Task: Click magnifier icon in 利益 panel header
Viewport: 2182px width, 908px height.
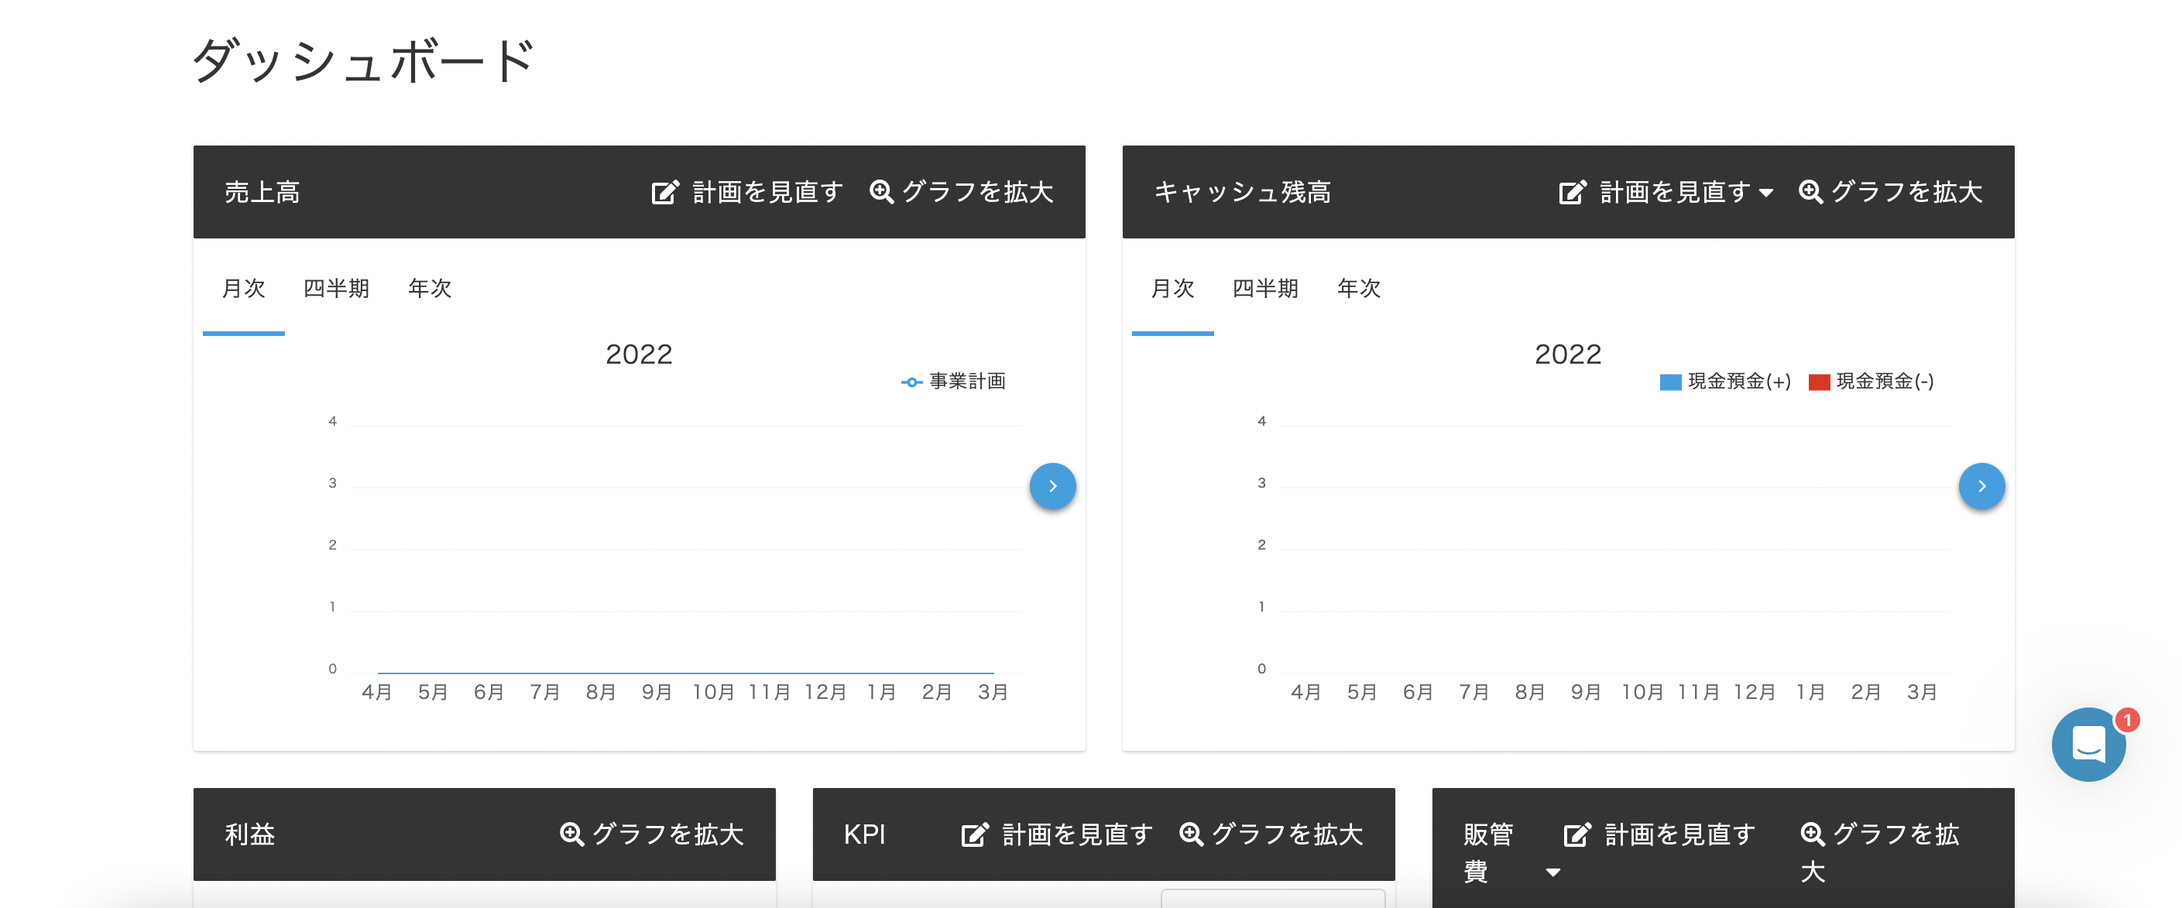Action: pyautogui.click(x=571, y=834)
